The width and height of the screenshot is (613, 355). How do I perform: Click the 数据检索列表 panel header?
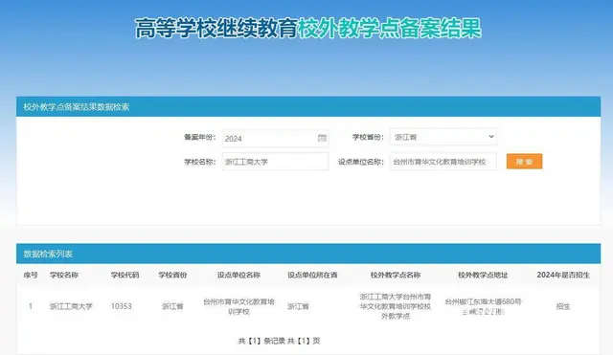[308, 254]
